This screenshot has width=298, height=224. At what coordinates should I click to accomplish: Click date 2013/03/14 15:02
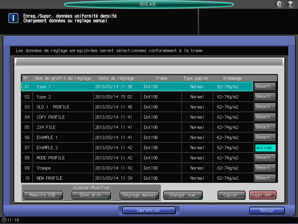click(114, 97)
